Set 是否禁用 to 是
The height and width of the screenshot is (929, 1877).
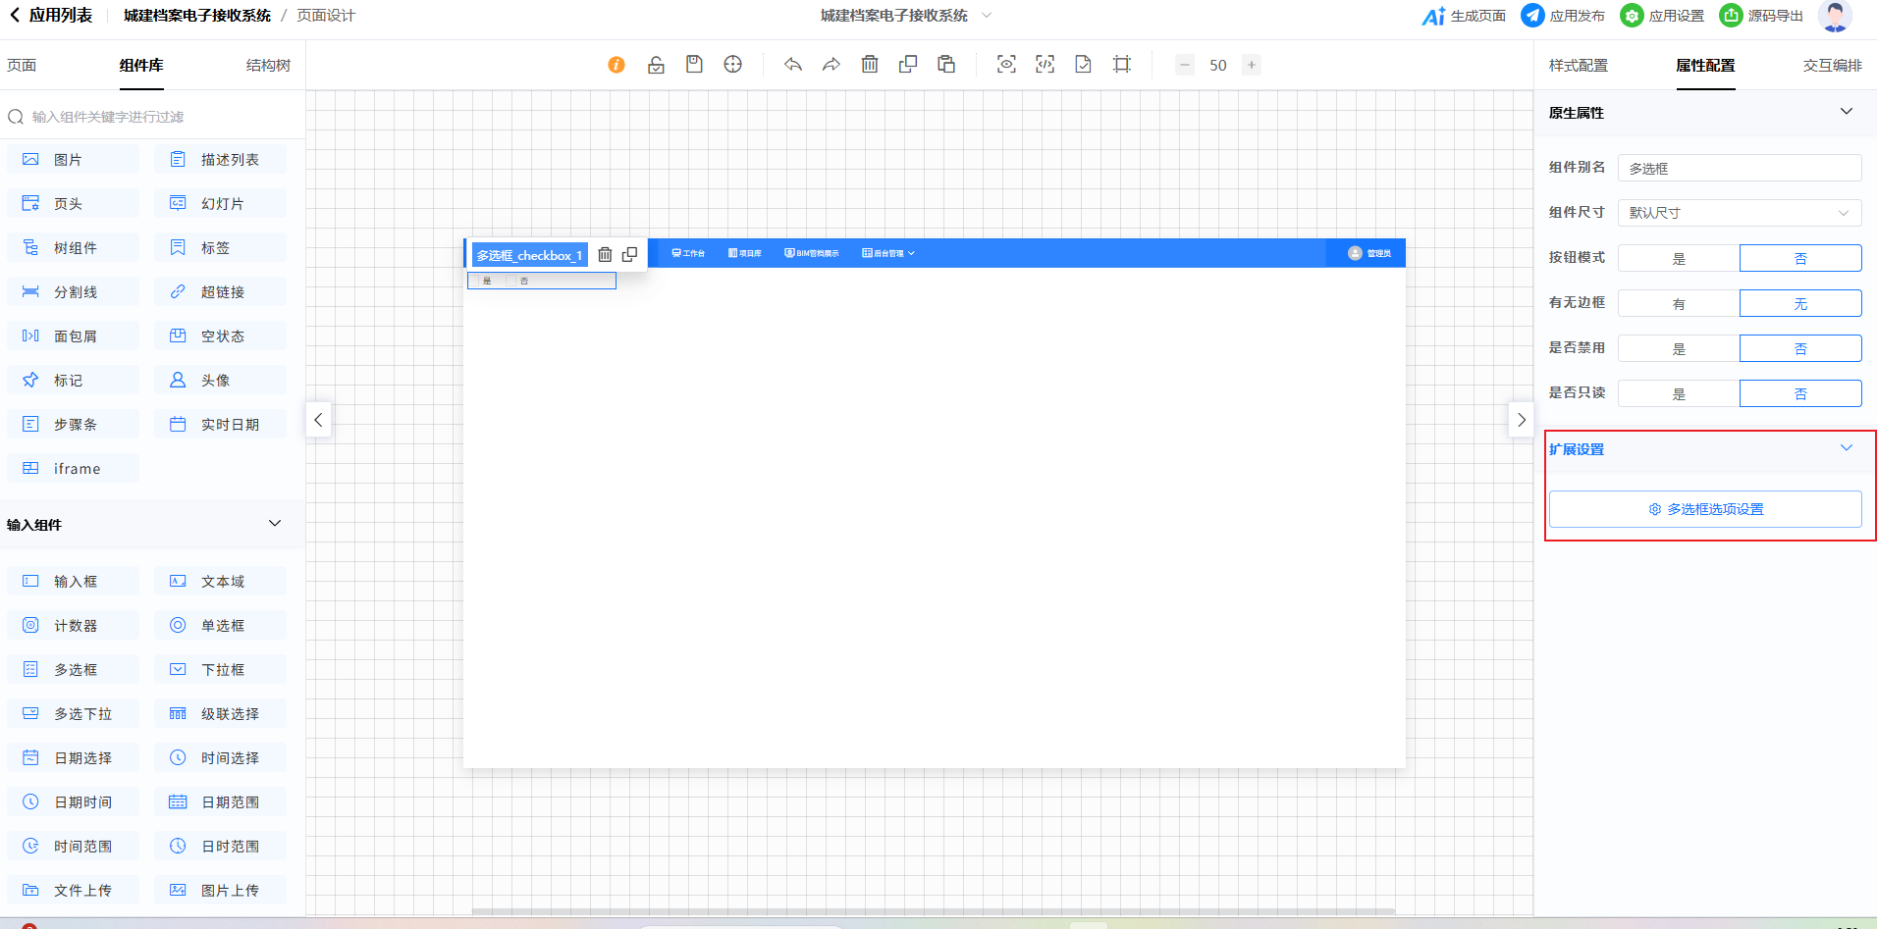click(x=1679, y=348)
